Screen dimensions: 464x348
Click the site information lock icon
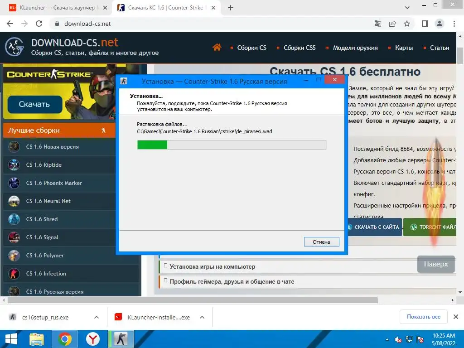click(57, 24)
